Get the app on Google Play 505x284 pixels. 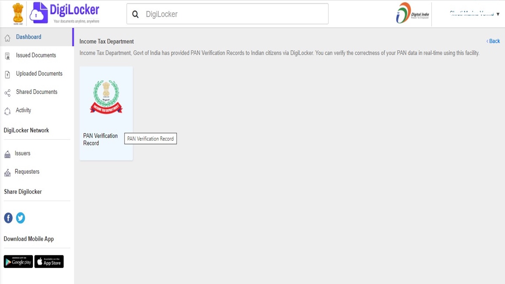(18, 262)
